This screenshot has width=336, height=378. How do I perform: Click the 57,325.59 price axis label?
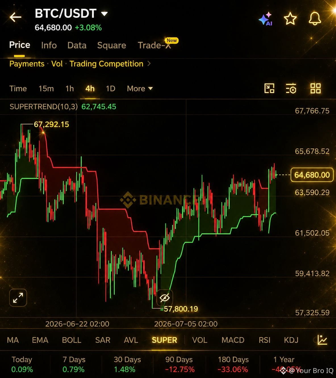click(x=312, y=313)
